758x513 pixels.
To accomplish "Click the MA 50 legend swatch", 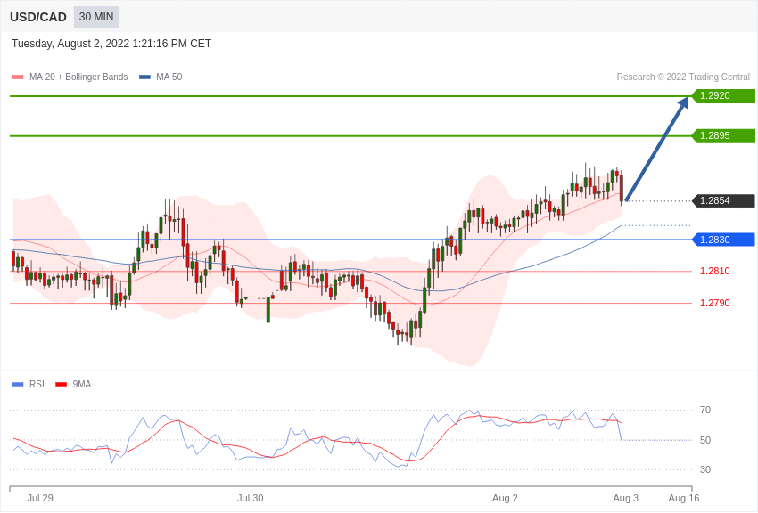I will 144,77.
